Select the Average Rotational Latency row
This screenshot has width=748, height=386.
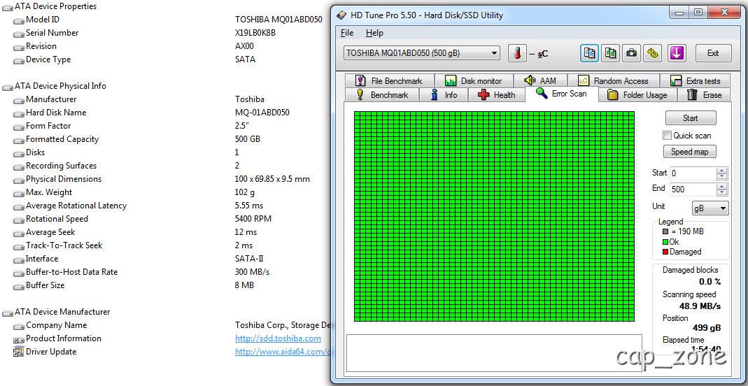[165, 206]
